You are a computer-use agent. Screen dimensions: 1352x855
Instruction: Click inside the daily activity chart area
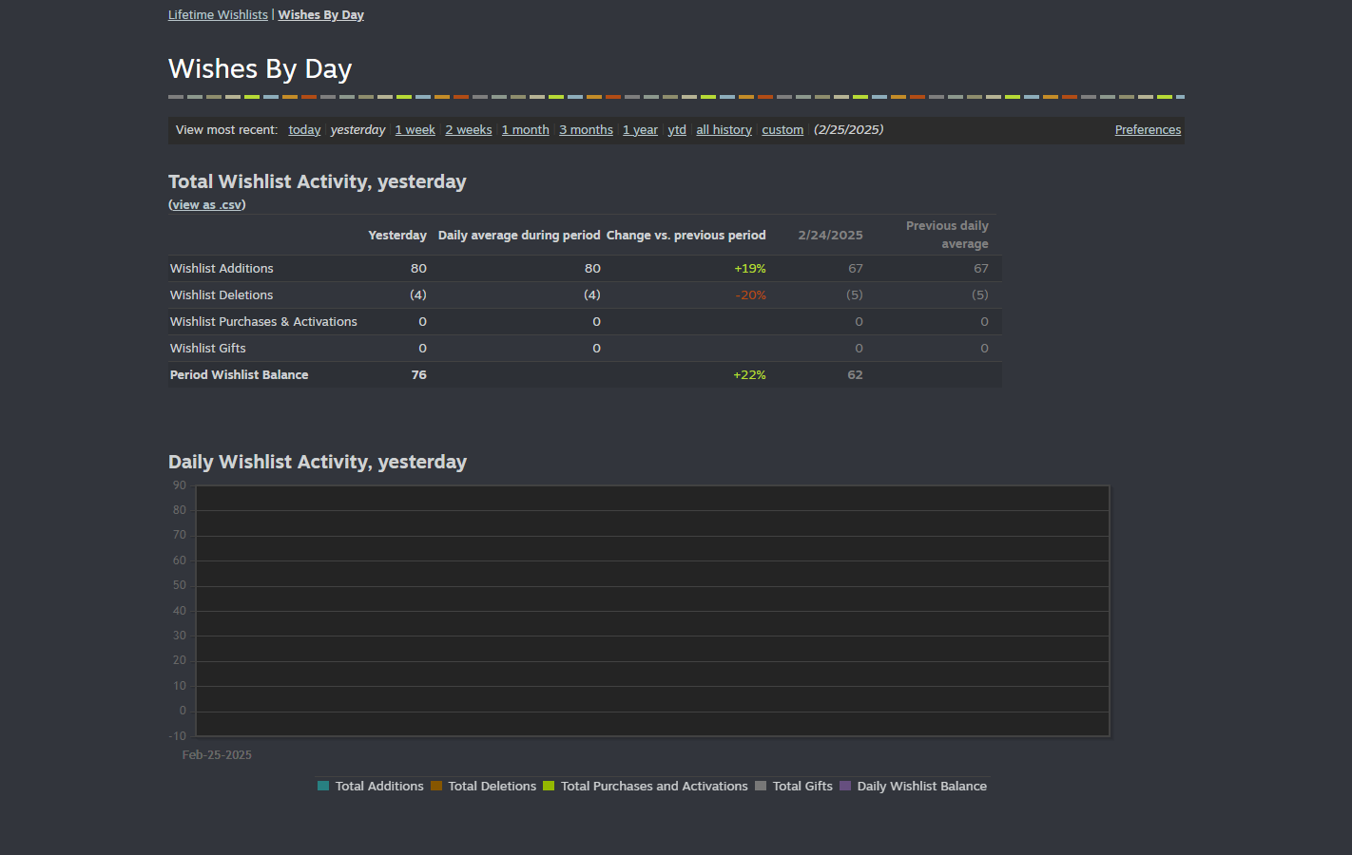pos(652,611)
